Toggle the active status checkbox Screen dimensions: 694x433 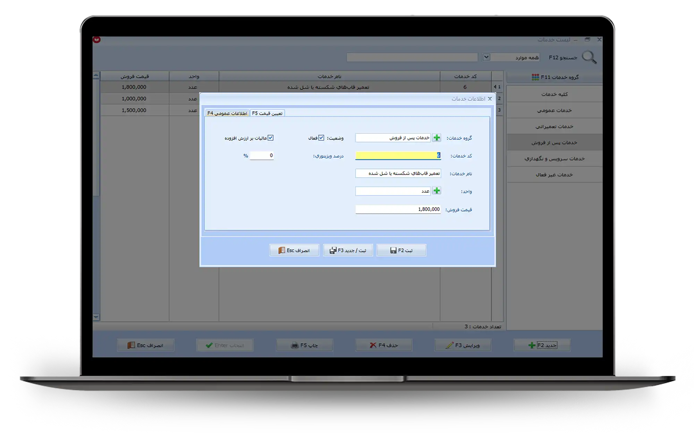[x=321, y=138]
